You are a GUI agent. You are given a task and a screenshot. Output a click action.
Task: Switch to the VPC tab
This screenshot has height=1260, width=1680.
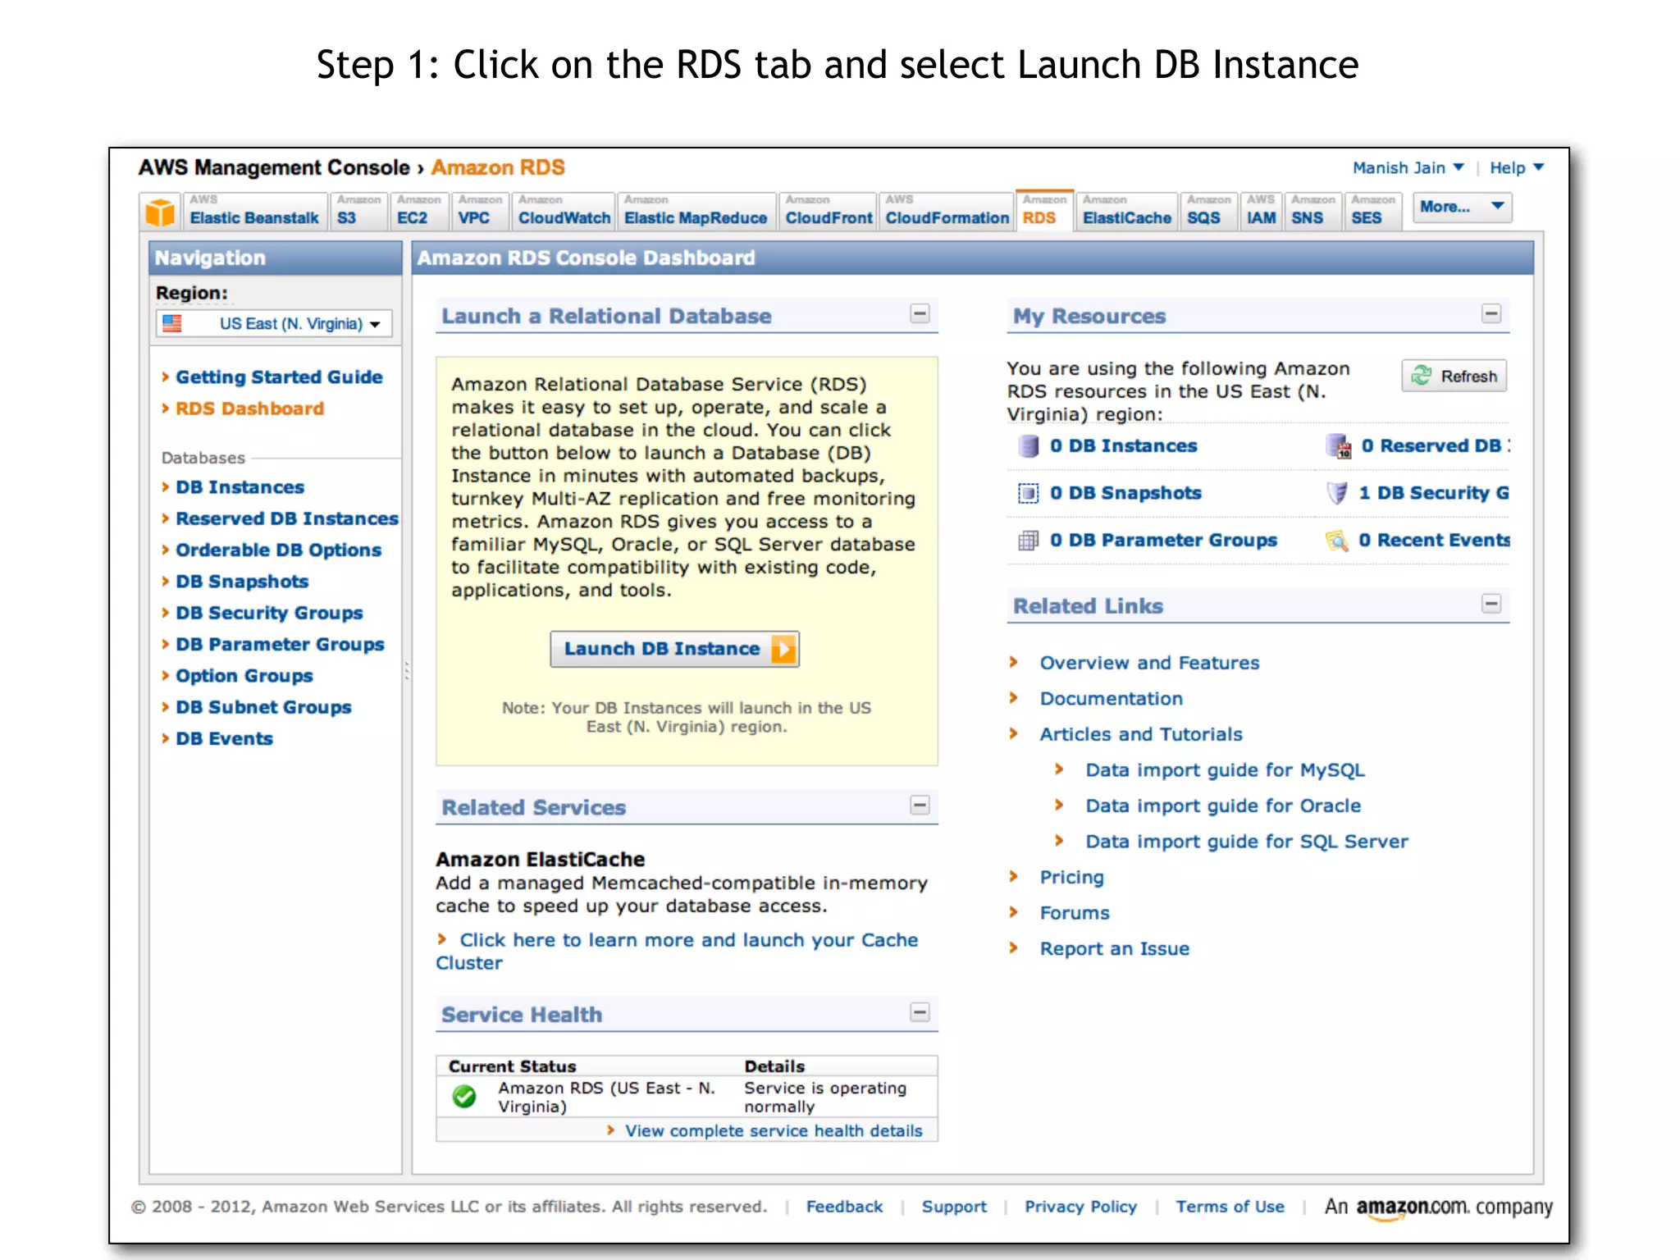pyautogui.click(x=479, y=211)
